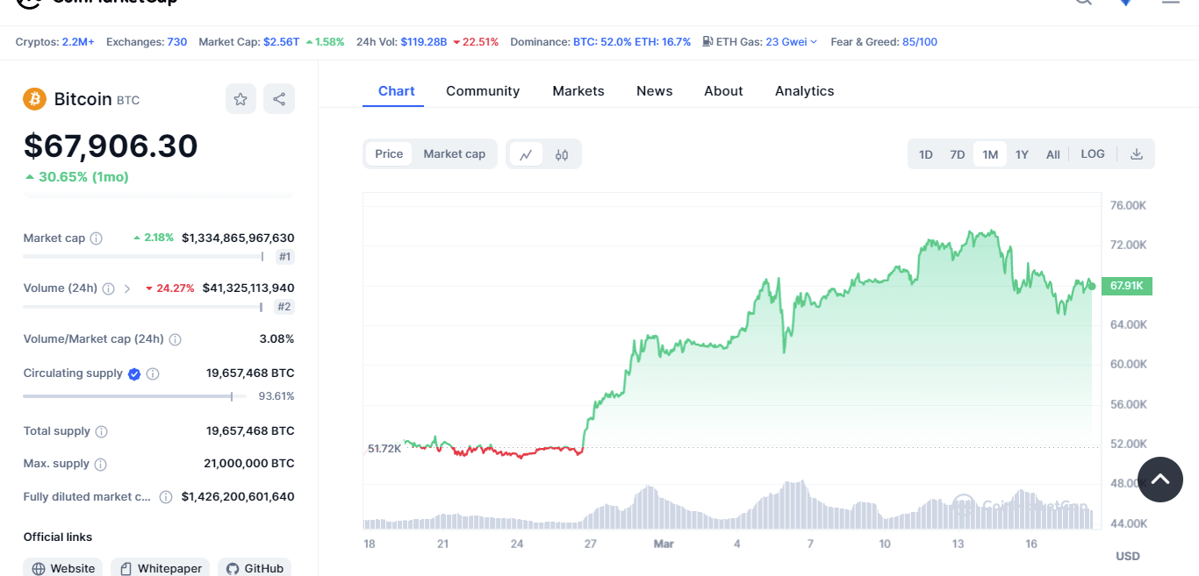
Task: Click the $67,906.30 Bitcoin price
Action: 111,146
